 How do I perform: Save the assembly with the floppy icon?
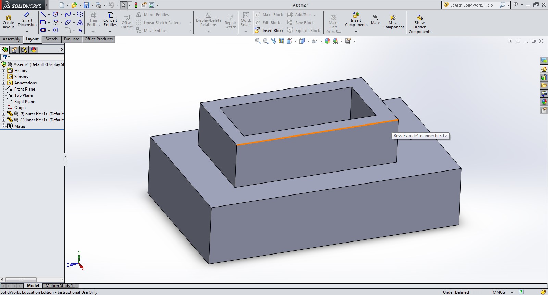click(87, 5)
